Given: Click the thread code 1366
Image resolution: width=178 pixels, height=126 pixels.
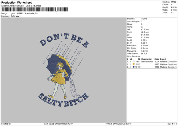Looking at the screenshot, I should point(157,67).
